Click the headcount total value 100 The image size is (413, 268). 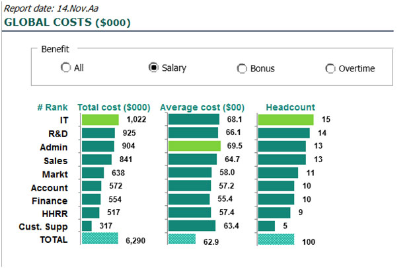309,242
